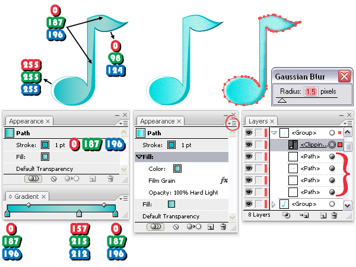Toggle the eye of the collapsed bottom Group layer
The height and width of the screenshot is (267, 356).
point(249,204)
